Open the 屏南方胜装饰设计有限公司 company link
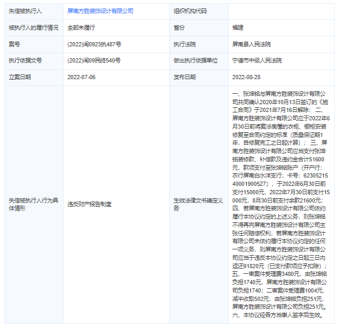Image resolution: width=342 pixels, height=329 pixels. [x=100, y=10]
